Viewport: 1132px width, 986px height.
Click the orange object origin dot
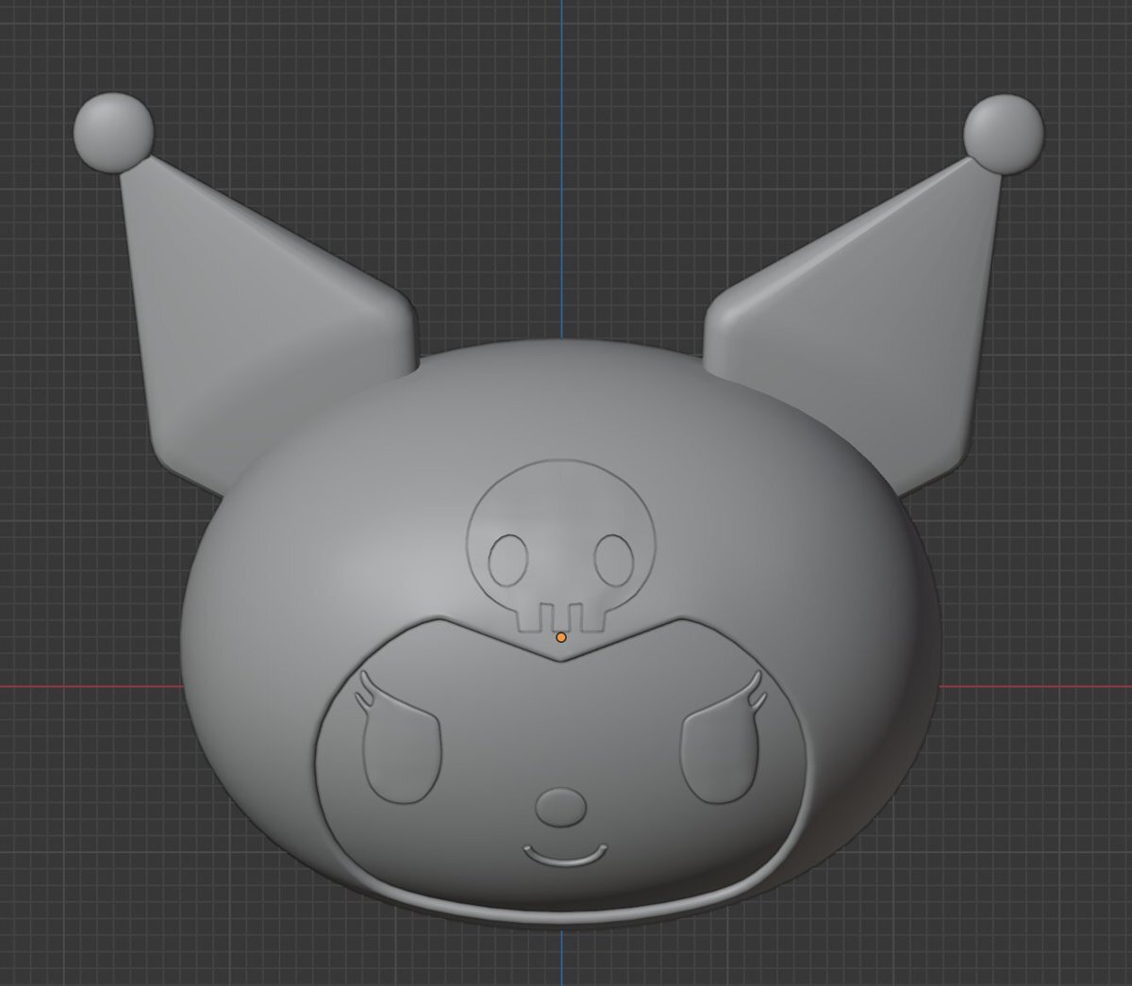coord(561,637)
